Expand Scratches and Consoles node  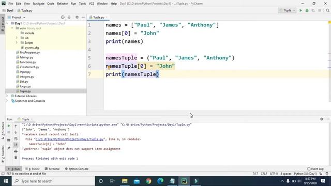(7, 101)
